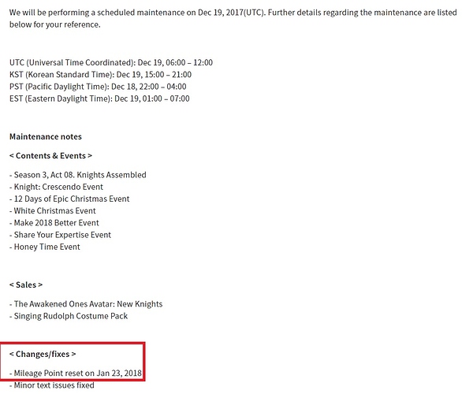
Task: Click the scheduled maintenance intro paragraph
Action: pyautogui.click(x=233, y=19)
